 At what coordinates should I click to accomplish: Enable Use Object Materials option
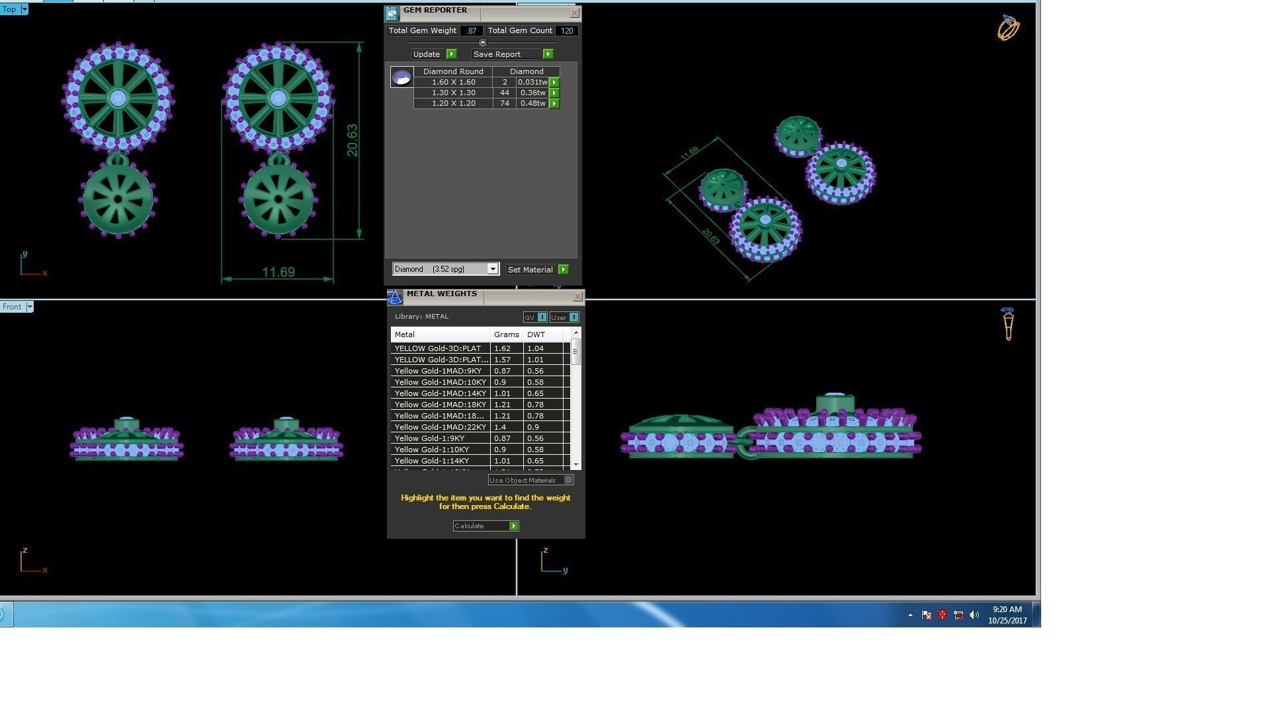pos(568,480)
